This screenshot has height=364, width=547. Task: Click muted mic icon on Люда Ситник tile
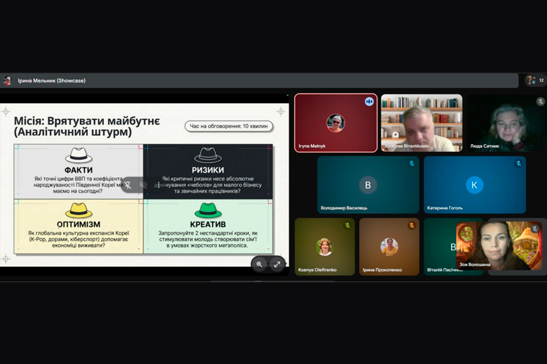pos(540,101)
